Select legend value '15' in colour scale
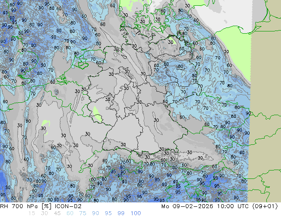 (x=32, y=213)
